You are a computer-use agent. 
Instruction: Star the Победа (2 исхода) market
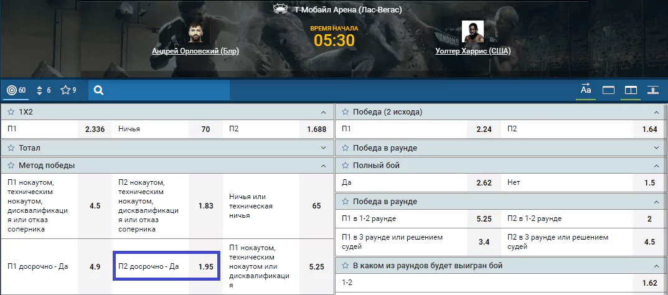click(x=345, y=113)
